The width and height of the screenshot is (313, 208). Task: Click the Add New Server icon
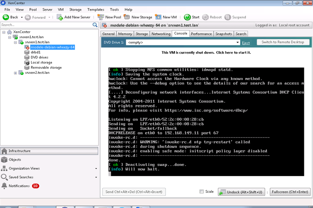[60, 17]
